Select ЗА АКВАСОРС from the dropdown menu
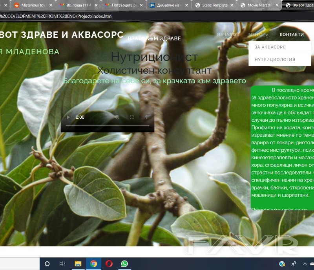314x270 pixels. click(270, 47)
